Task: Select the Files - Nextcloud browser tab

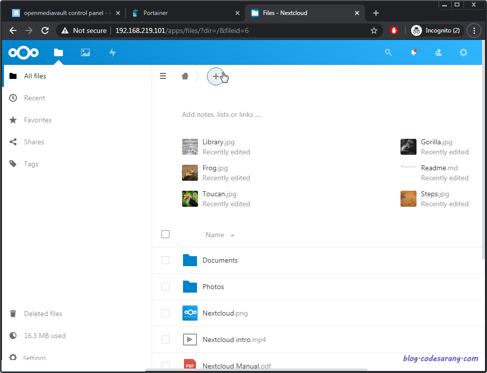Action: point(305,13)
